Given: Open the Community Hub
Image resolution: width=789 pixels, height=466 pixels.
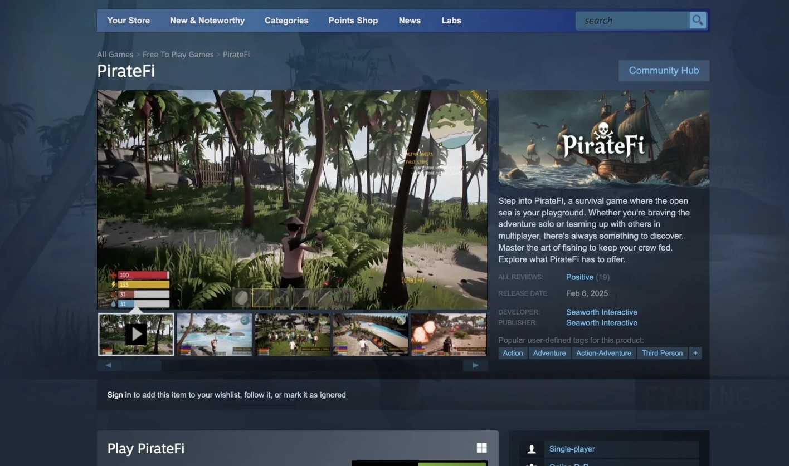Looking at the screenshot, I should click(x=664, y=70).
